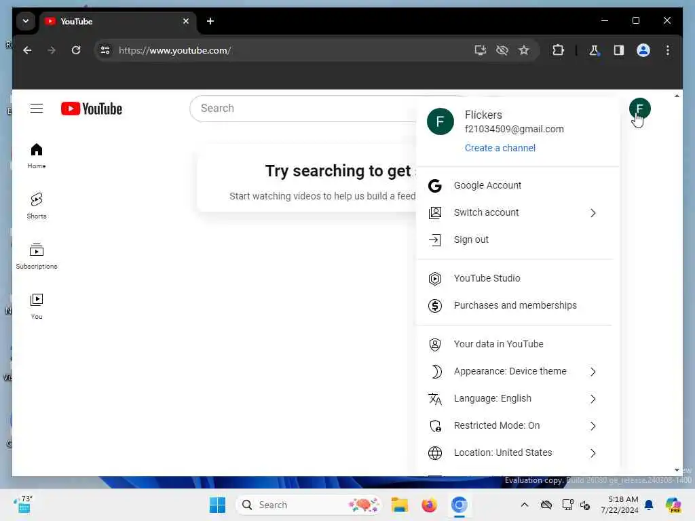Open Subscriptions in the sidebar
695x521 pixels.
(x=37, y=256)
